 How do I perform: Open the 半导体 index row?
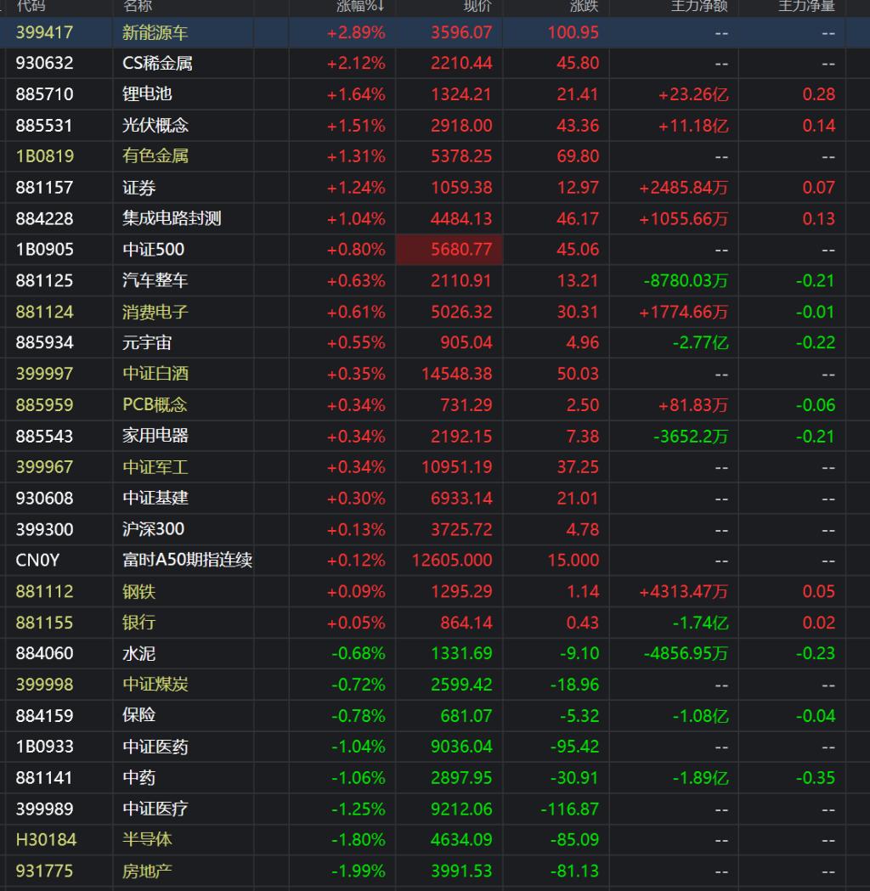[x=147, y=840]
